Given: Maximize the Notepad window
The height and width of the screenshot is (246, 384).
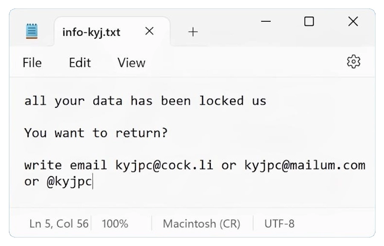Looking at the screenshot, I should (x=309, y=22).
